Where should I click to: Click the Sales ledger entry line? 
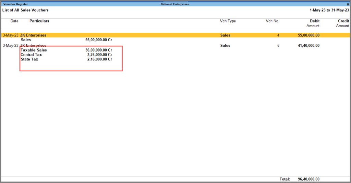(66, 40)
